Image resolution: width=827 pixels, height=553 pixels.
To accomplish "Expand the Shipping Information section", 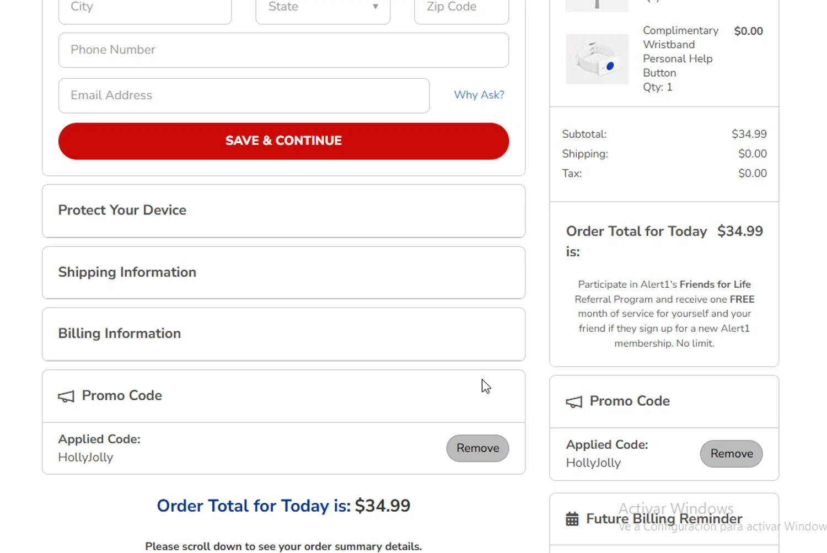I will coord(283,272).
